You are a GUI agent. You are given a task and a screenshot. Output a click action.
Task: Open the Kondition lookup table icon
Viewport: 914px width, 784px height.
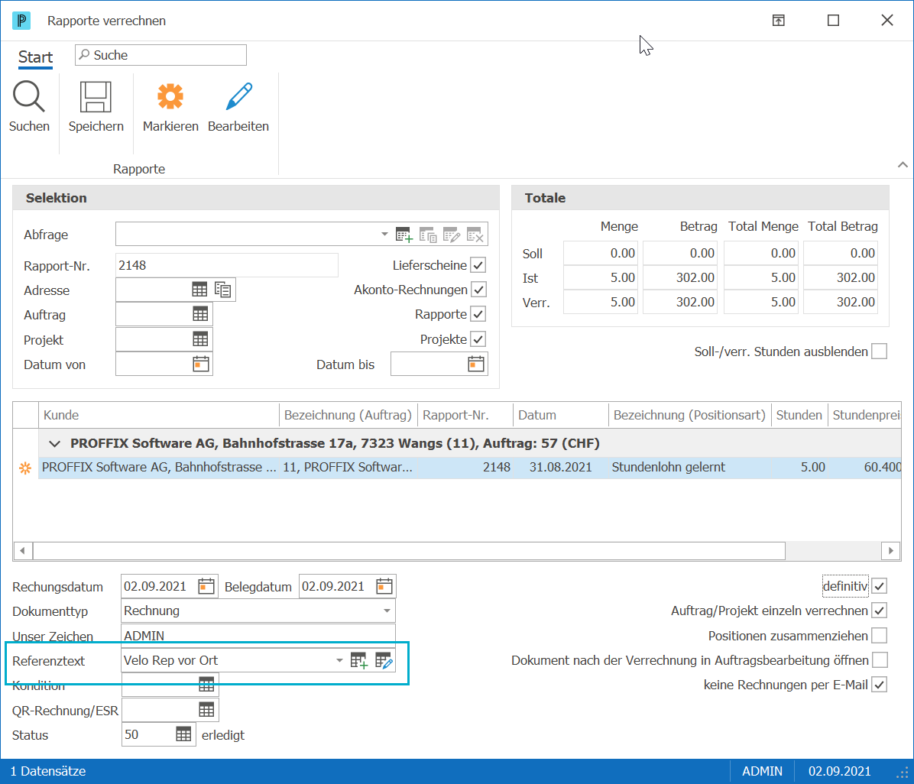tap(206, 685)
